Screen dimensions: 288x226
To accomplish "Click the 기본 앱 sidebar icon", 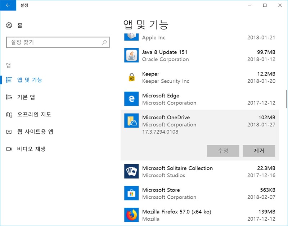I will tap(9, 97).
